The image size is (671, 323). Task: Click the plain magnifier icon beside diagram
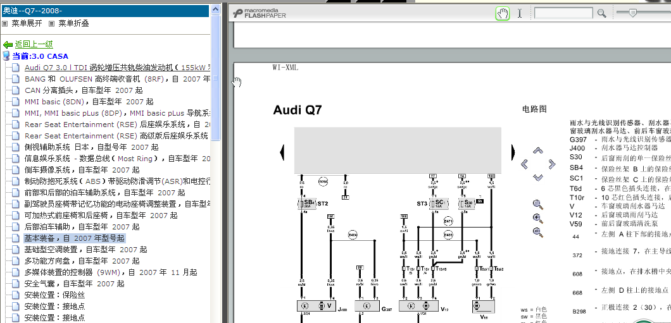coord(538,205)
